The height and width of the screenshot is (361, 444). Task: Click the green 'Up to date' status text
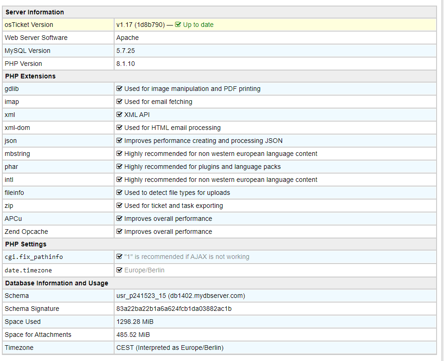tap(198, 25)
